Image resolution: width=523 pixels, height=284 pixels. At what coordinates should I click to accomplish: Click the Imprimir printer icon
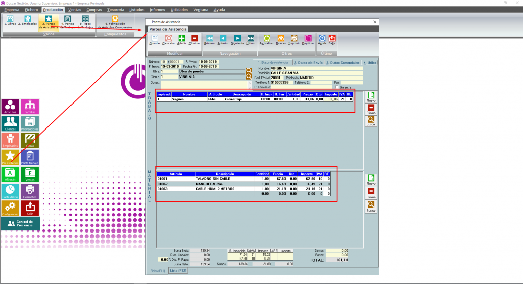coord(294,40)
